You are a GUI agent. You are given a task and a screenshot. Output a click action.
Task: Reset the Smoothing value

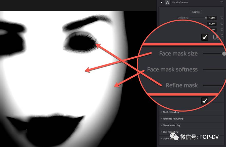[x=222, y=18]
